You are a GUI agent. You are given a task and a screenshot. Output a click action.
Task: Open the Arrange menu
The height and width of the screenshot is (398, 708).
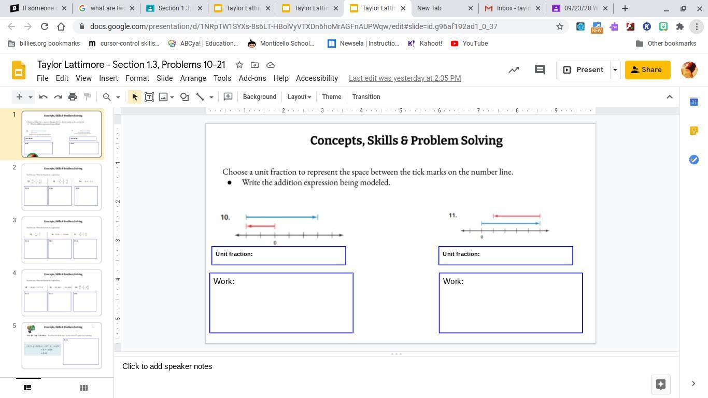pyautogui.click(x=193, y=78)
